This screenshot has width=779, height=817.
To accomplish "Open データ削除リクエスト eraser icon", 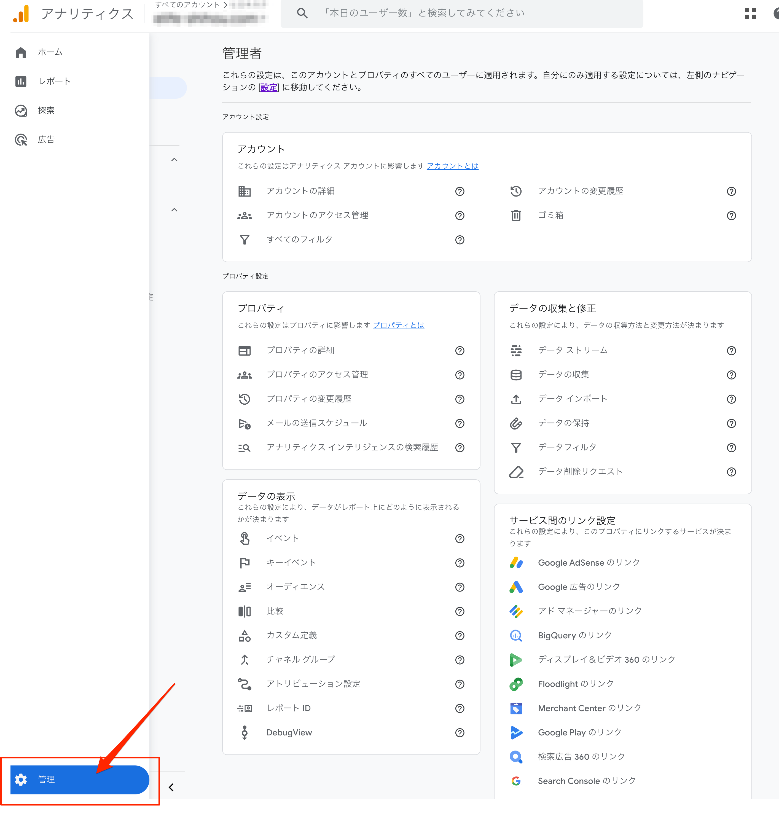I will coord(516,472).
